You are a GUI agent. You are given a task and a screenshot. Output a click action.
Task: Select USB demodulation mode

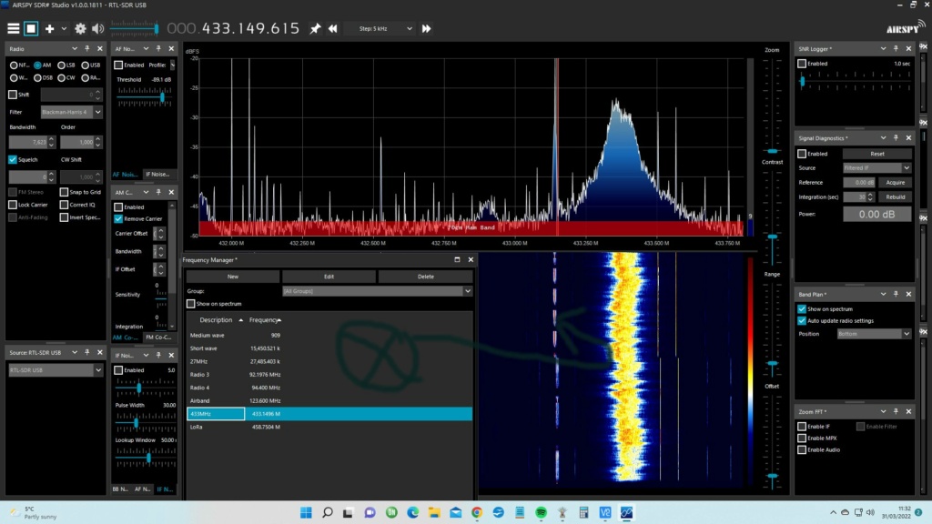pyautogui.click(x=85, y=65)
